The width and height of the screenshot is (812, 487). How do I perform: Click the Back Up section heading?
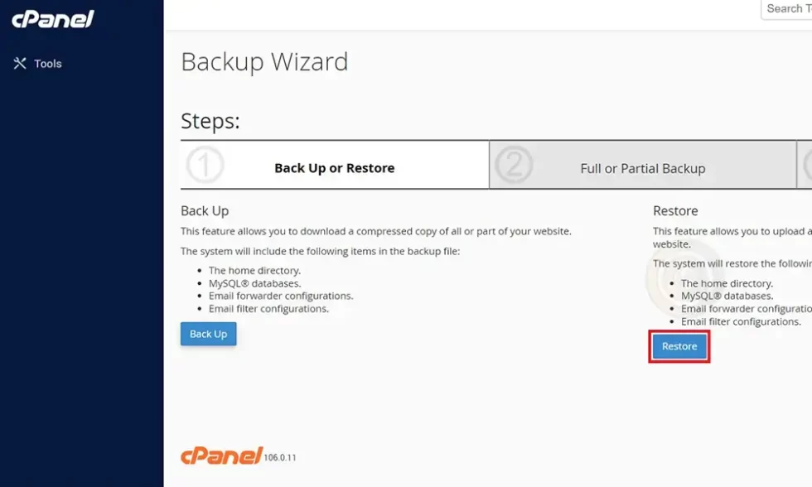pyautogui.click(x=205, y=211)
